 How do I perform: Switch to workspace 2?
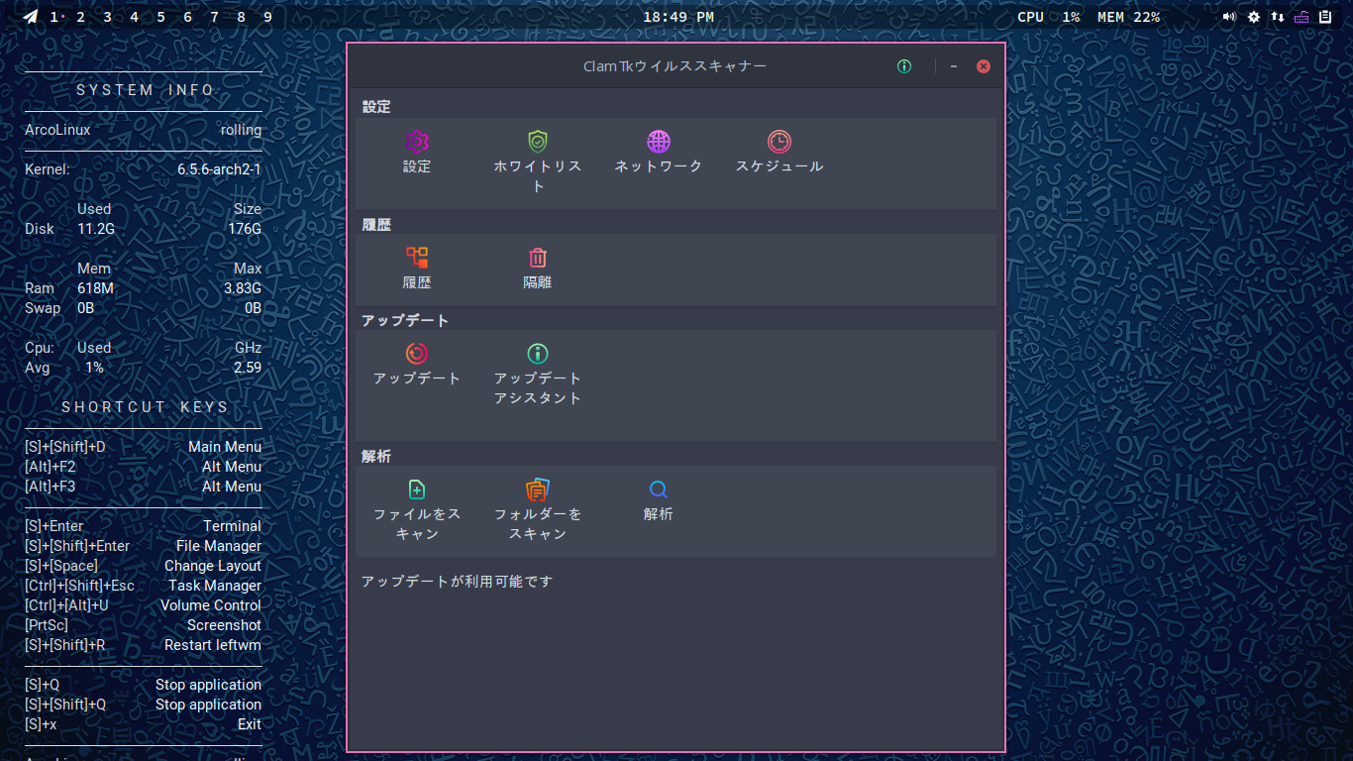point(81,17)
